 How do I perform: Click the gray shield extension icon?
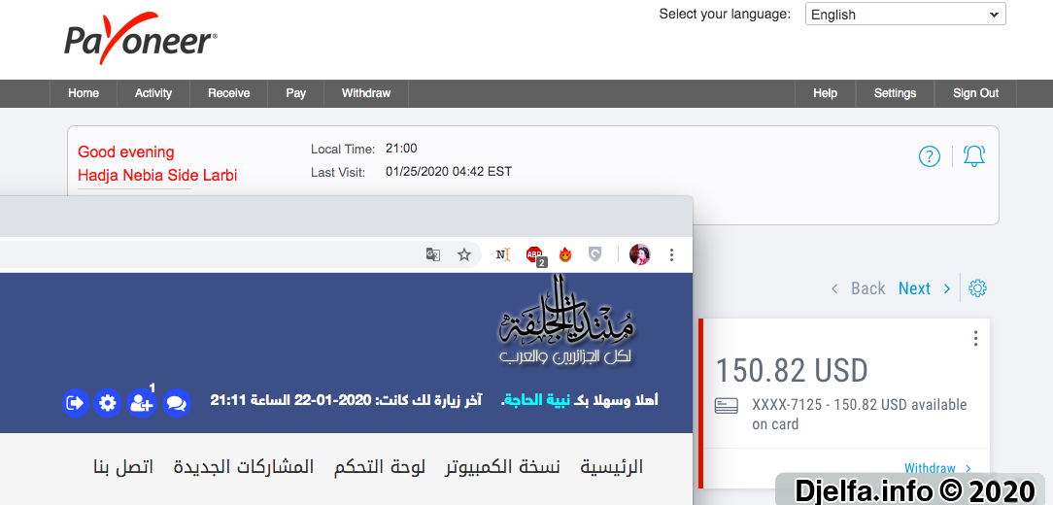click(x=595, y=254)
